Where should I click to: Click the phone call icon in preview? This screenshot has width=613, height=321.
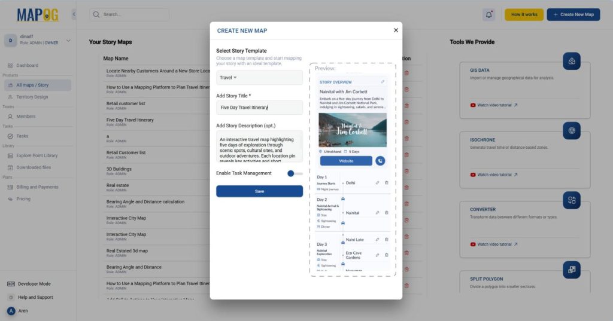[x=380, y=161]
